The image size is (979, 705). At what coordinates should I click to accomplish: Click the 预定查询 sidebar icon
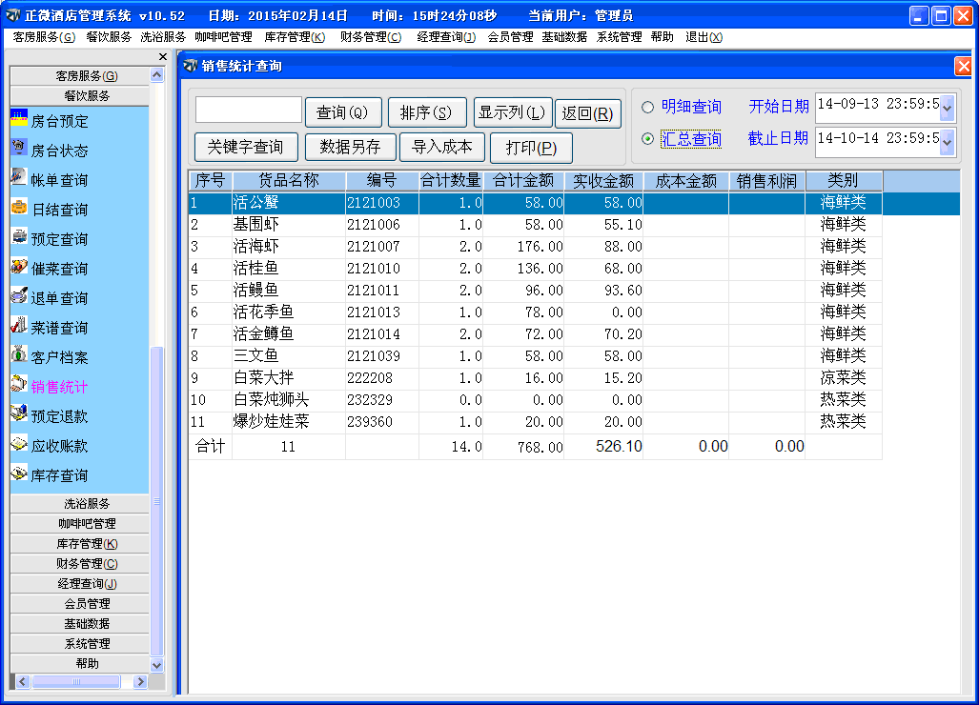point(19,237)
